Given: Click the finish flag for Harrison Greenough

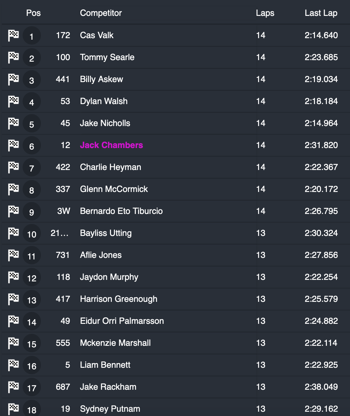Looking at the screenshot, I should point(13,299).
